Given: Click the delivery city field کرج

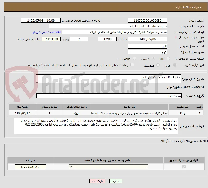Looking at the screenshot, I should [148, 52].
